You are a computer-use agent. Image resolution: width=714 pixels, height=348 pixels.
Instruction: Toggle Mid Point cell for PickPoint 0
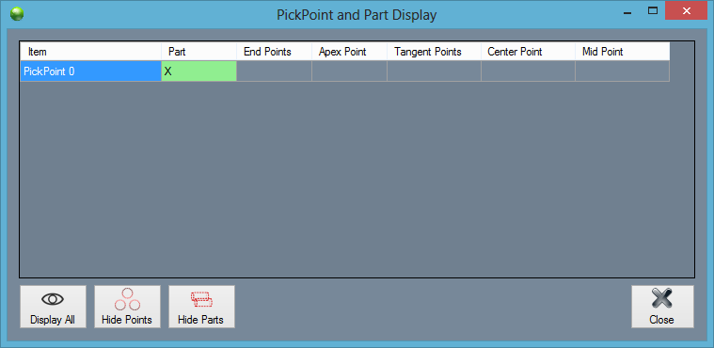pyautogui.click(x=623, y=71)
